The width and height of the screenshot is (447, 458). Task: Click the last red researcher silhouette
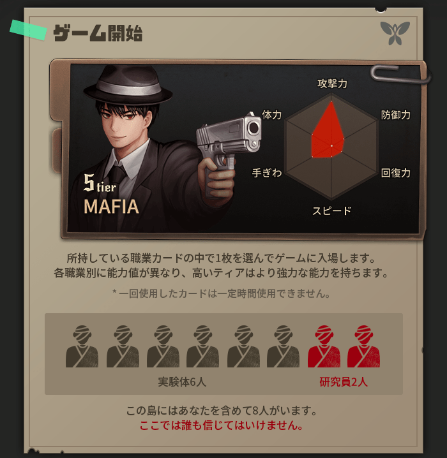pyautogui.click(x=364, y=346)
